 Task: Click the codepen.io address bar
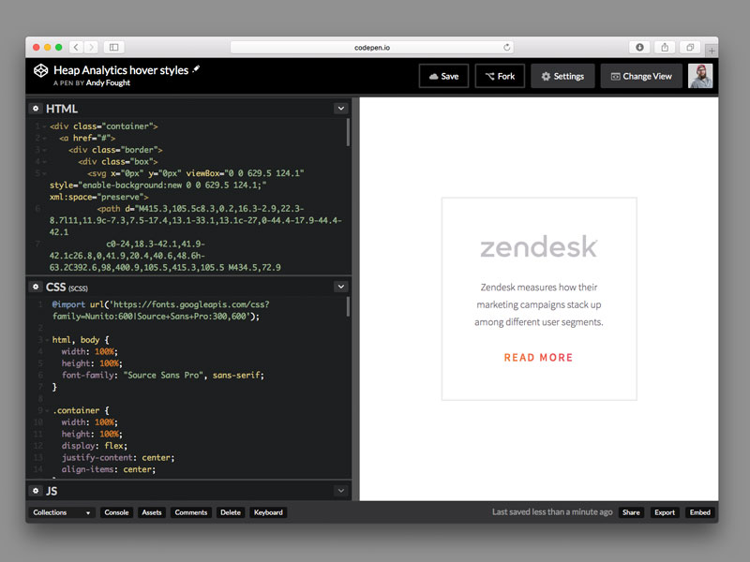point(372,47)
